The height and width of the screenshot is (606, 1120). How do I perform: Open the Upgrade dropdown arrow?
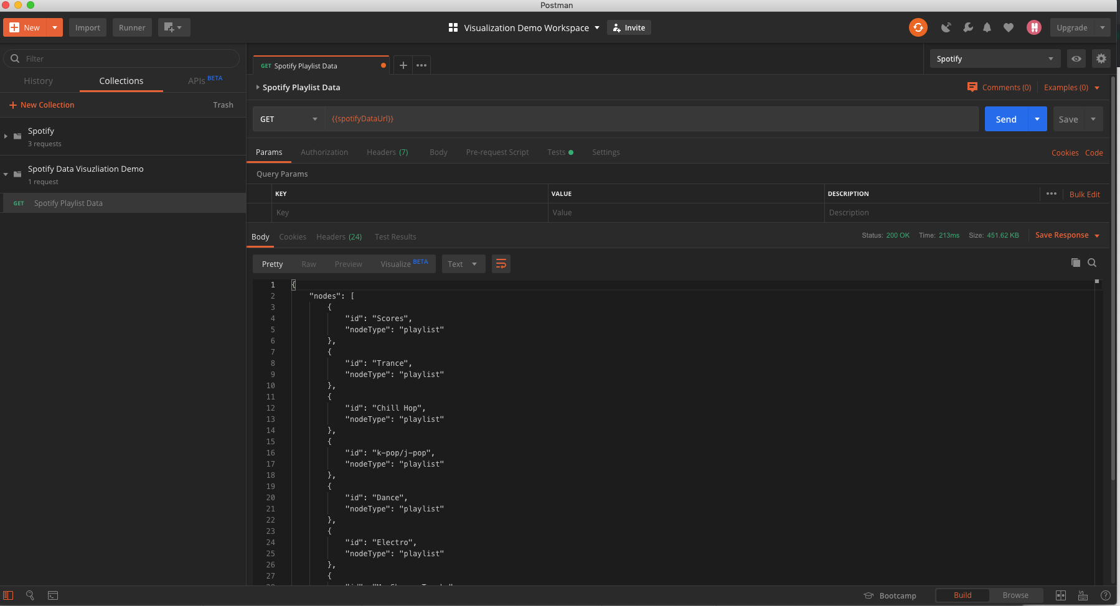click(1103, 27)
